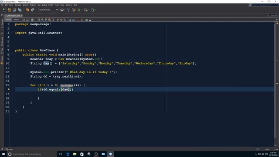Click the Last Edit icon in editor toolbar
The image size is (279, 157).
click(24, 20)
